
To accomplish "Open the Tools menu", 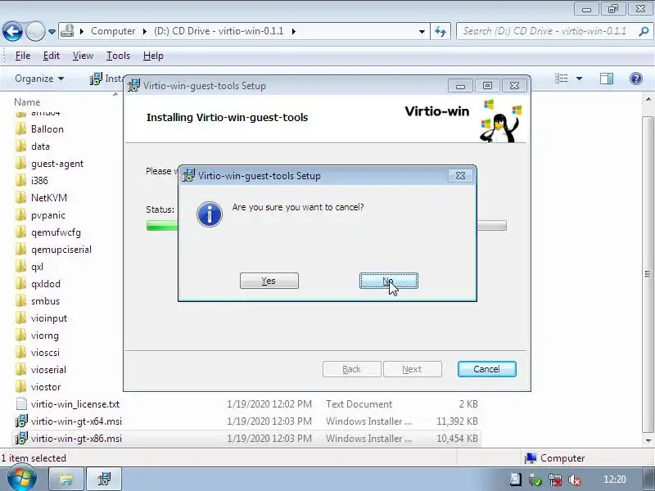I will tap(118, 56).
